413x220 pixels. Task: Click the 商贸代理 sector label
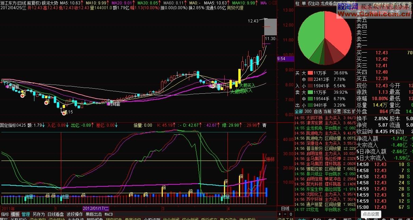pyautogui.click(x=235, y=8)
